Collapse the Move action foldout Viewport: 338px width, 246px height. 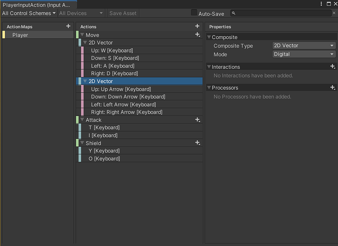click(x=82, y=35)
